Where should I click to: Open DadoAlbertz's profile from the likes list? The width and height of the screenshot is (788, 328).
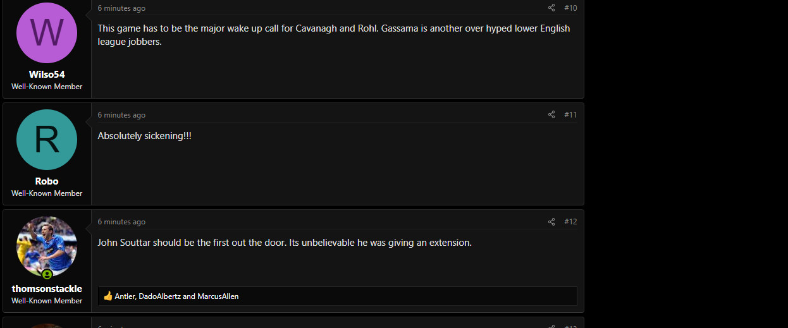pyautogui.click(x=159, y=296)
